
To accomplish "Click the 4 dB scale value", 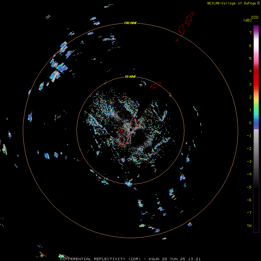I will pyautogui.click(x=250, y=71).
